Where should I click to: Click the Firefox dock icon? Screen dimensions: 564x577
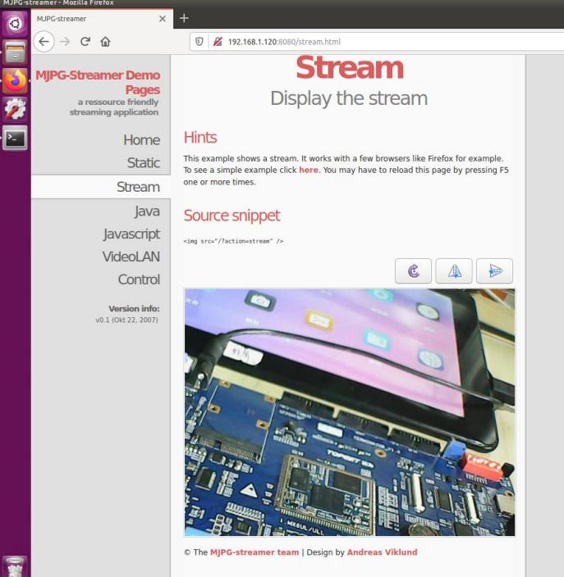click(15, 80)
